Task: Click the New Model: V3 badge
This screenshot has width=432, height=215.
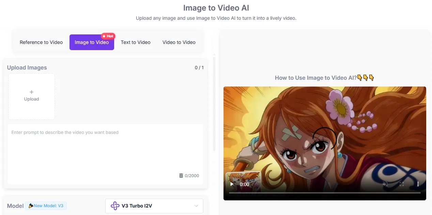Action: [46, 206]
